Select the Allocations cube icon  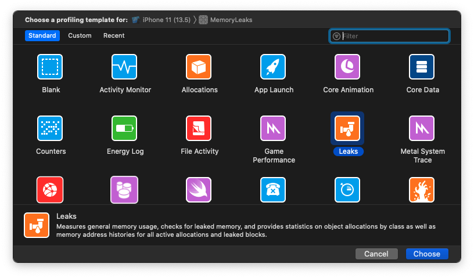pos(199,67)
